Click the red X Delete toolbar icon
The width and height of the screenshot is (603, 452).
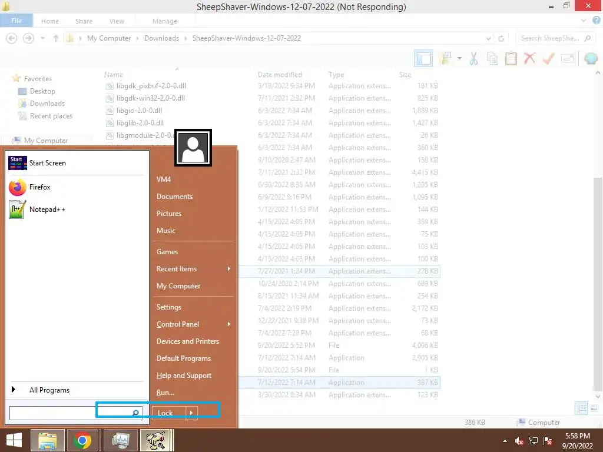pos(529,58)
